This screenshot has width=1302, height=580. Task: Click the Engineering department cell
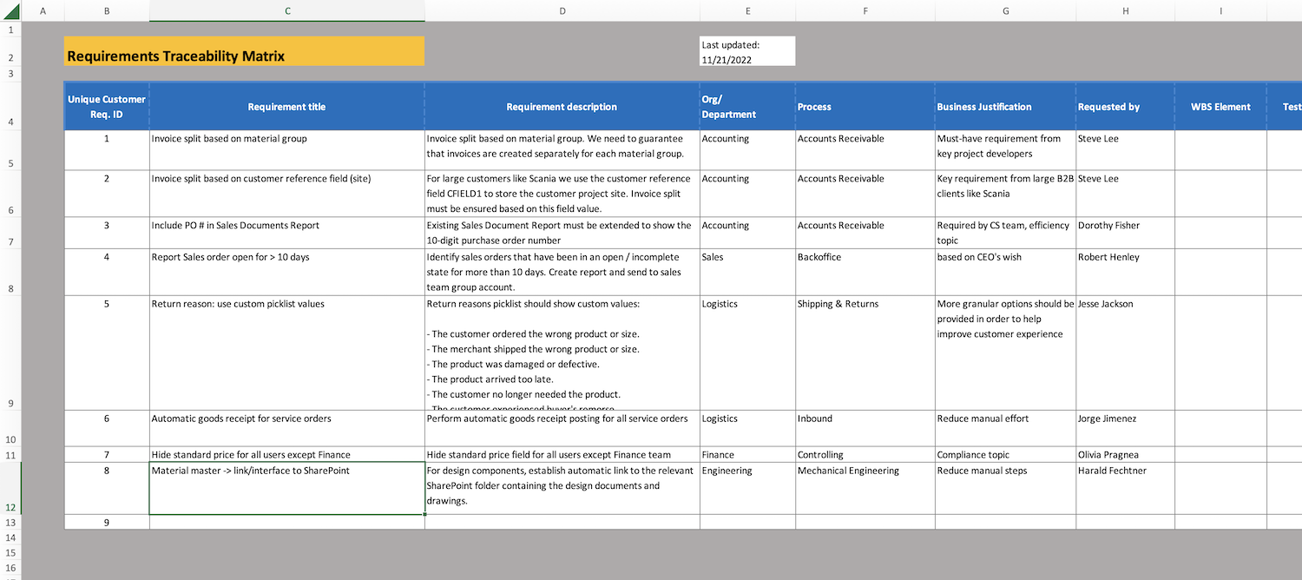pos(747,488)
